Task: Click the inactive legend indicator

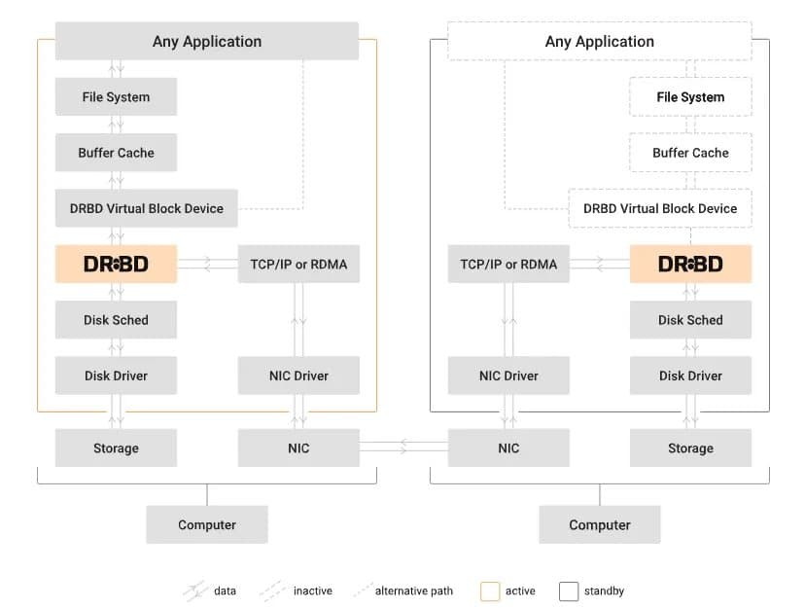Action: pos(274,590)
